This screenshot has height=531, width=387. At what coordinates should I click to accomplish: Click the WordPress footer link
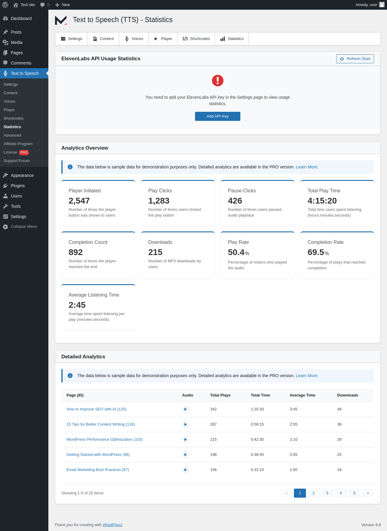click(112, 525)
